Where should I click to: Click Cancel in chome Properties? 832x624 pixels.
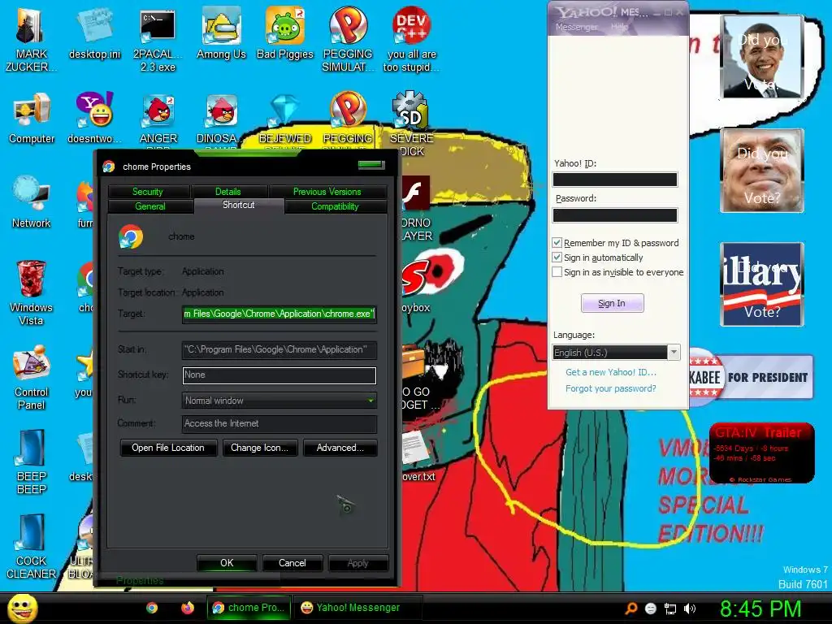[292, 562]
